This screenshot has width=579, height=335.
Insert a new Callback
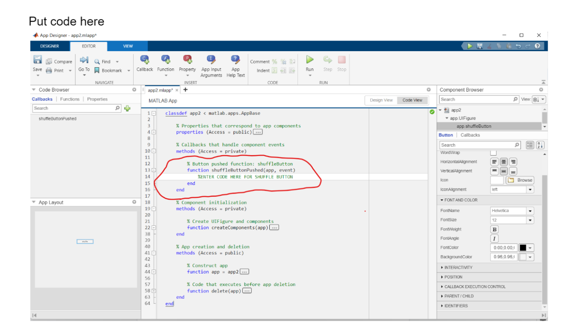pyautogui.click(x=144, y=59)
